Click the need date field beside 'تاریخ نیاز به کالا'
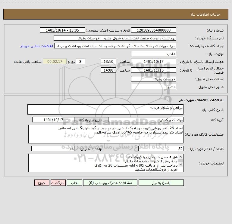The image size is (232, 224). click(x=53, y=120)
